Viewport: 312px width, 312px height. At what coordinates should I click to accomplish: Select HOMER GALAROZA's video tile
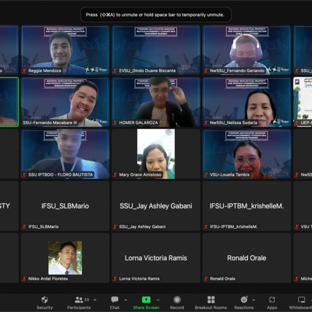pos(156,102)
